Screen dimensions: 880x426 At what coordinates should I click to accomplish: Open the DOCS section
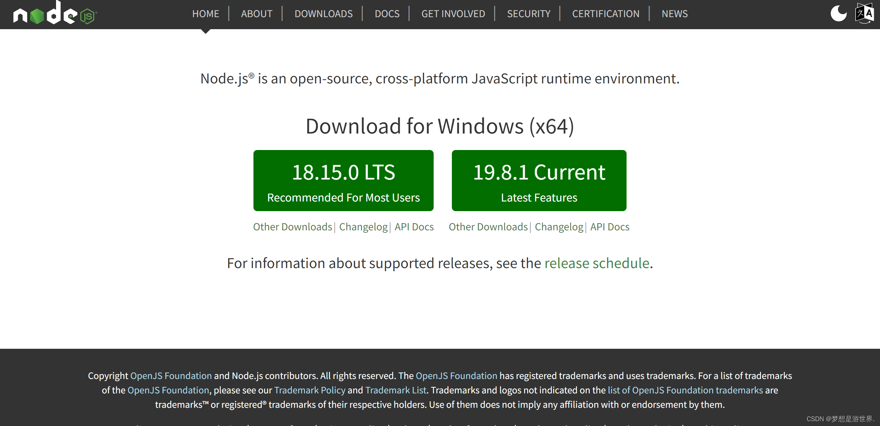[x=387, y=13]
